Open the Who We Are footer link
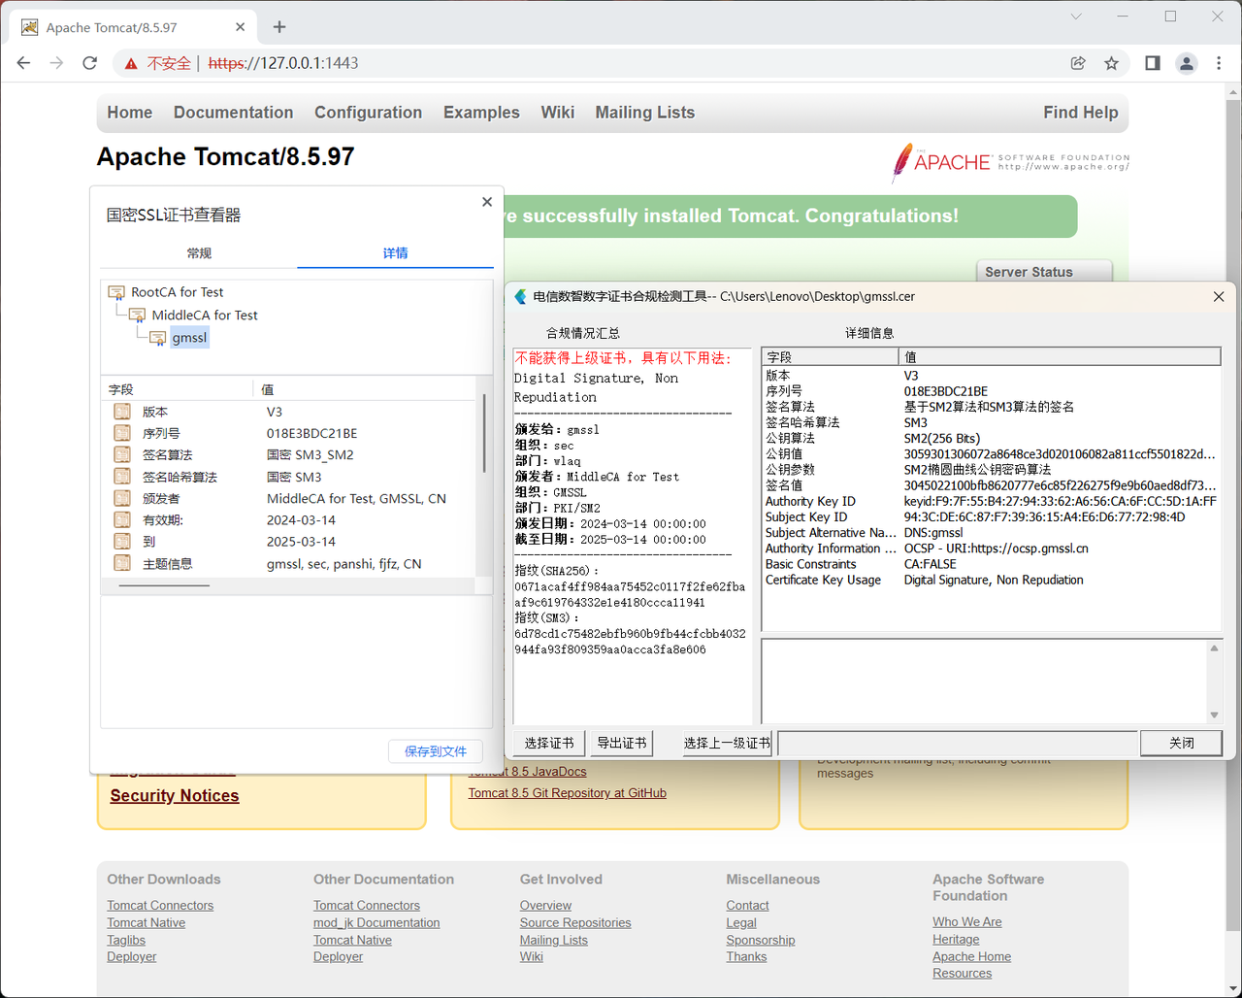The width and height of the screenshot is (1242, 998). click(967, 922)
